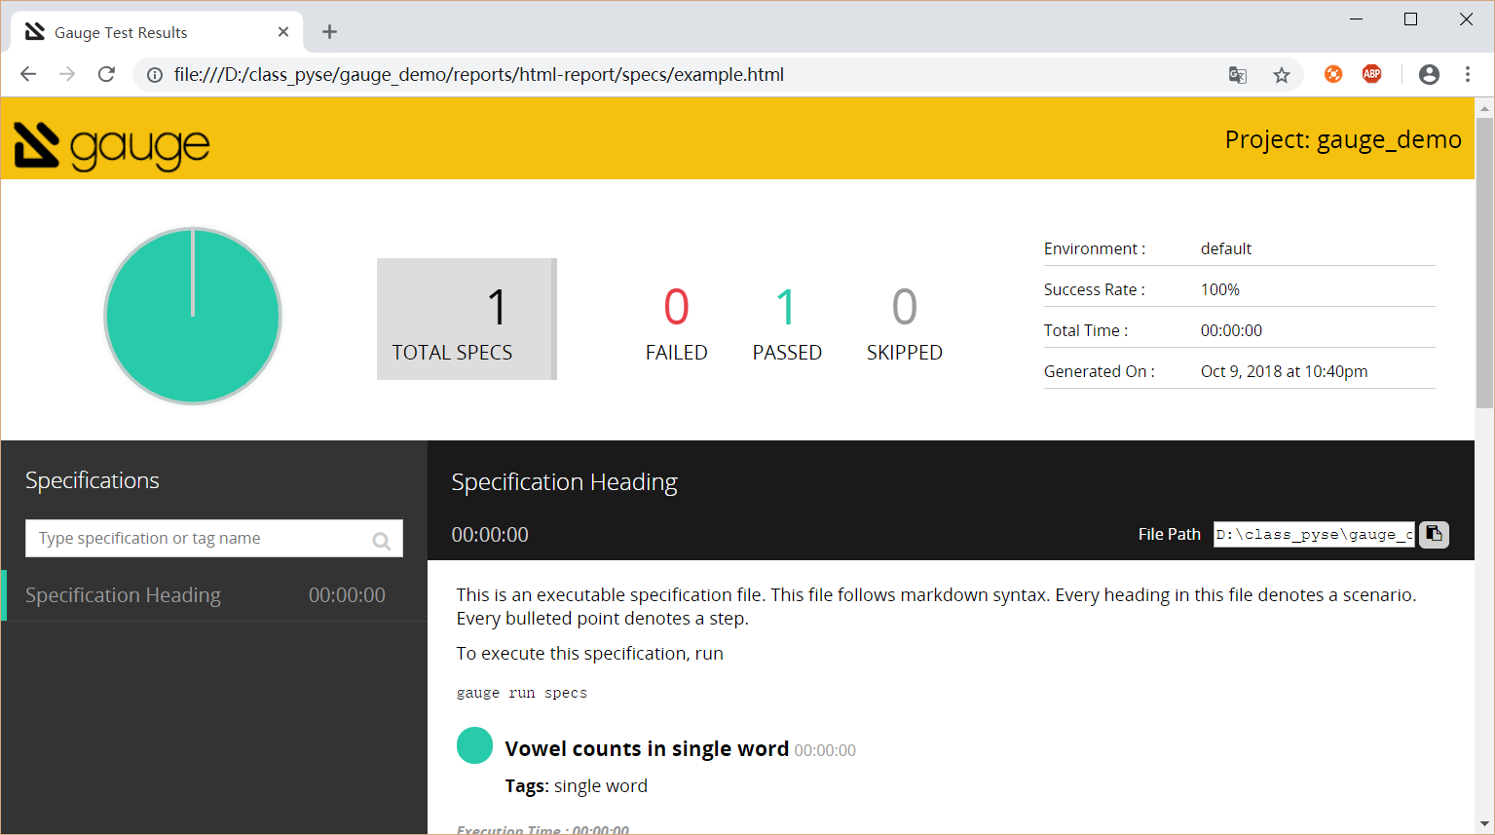1495x835 pixels.
Task: Filter by Skipped specs count
Action: pyautogui.click(x=905, y=323)
